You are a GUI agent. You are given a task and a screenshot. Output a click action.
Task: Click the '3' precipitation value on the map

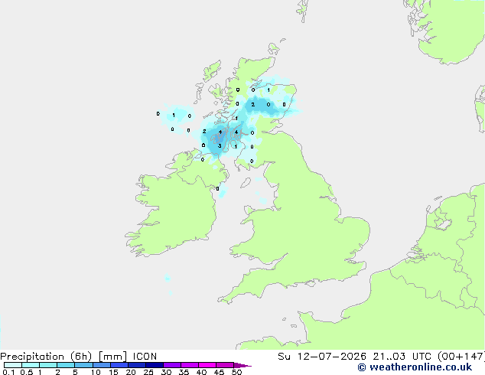[x=220, y=145]
